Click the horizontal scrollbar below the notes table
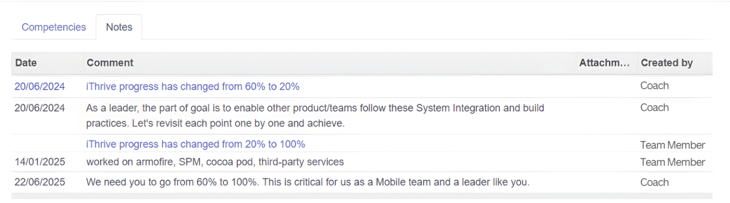The image size is (730, 203). [x=361, y=196]
